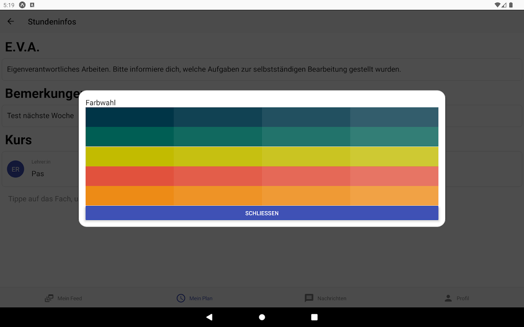This screenshot has width=524, height=327.
Task: Choose the second orange swatch in the orange row
Action: pos(218,196)
